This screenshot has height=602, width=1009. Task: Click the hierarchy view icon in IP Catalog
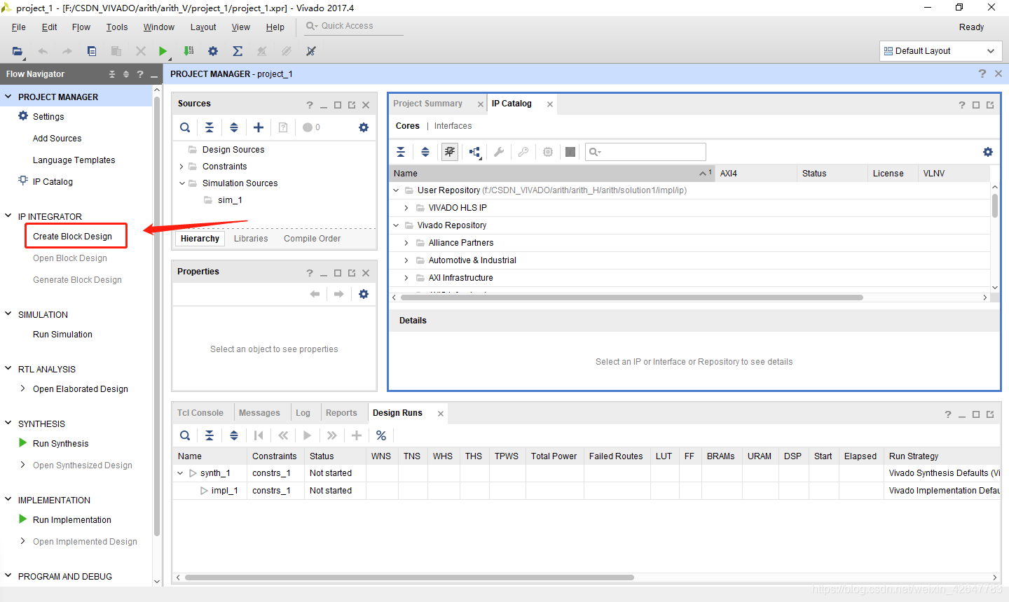(x=475, y=152)
